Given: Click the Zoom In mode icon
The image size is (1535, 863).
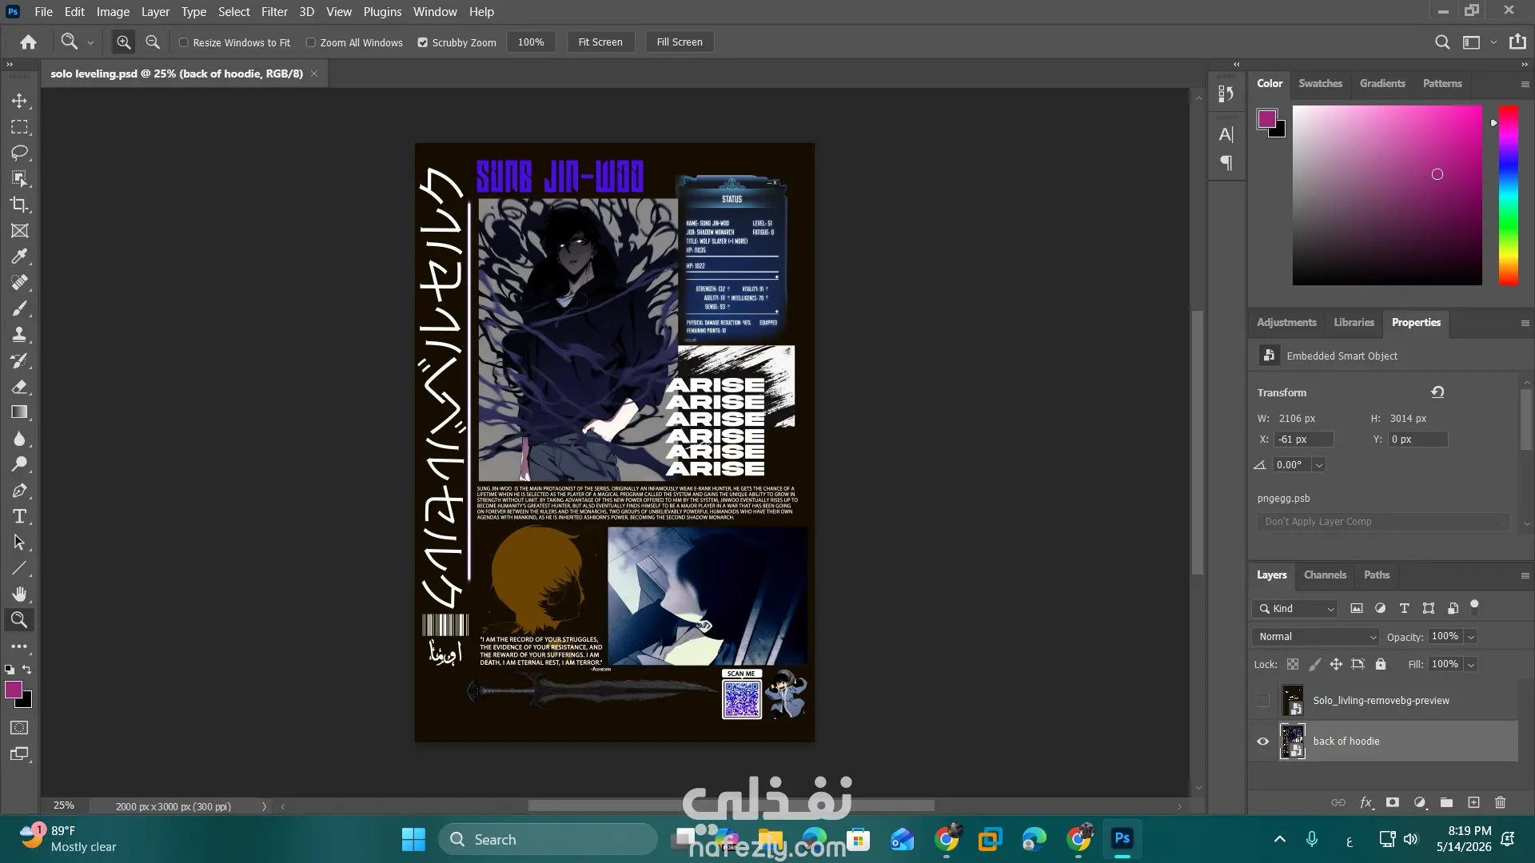Looking at the screenshot, I should coord(123,42).
